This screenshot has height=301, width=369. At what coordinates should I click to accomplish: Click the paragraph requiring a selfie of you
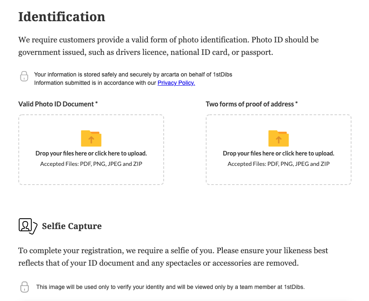click(173, 257)
